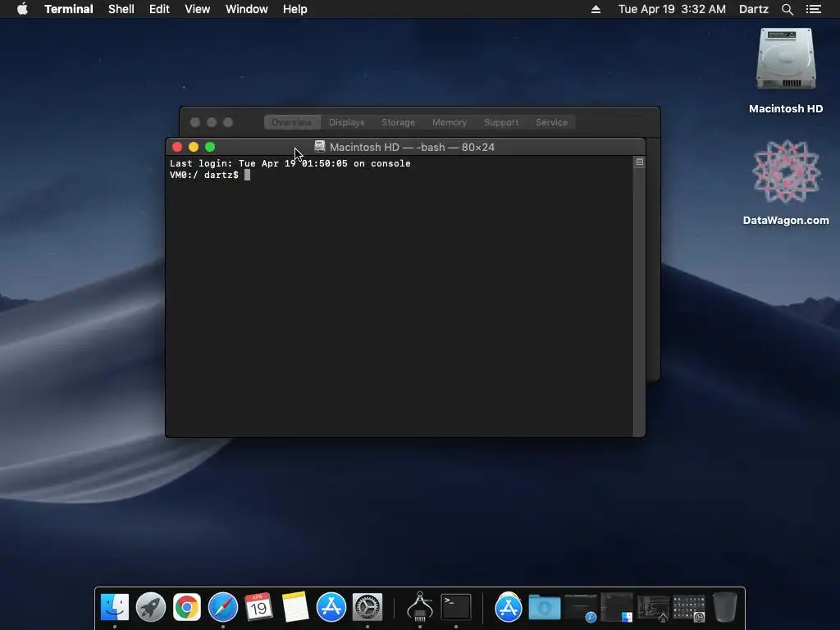
Task: Launch Launchpad rocket icon in Dock
Action: pyautogui.click(x=151, y=607)
